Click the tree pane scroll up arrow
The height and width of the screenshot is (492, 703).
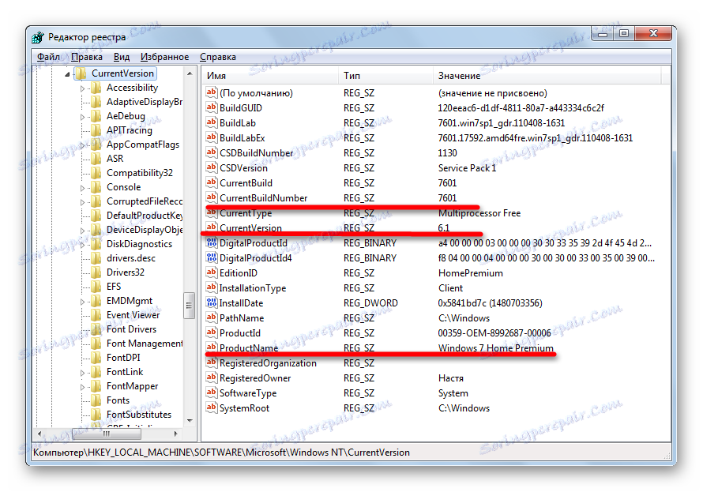(190, 73)
